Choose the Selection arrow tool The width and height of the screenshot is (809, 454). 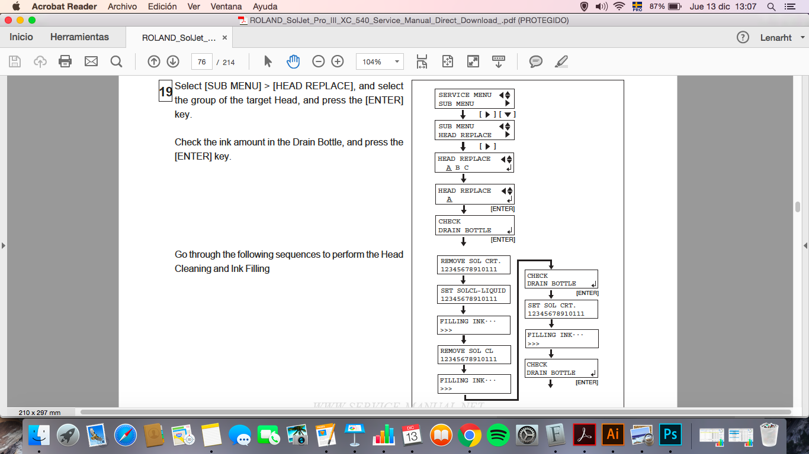click(x=268, y=61)
